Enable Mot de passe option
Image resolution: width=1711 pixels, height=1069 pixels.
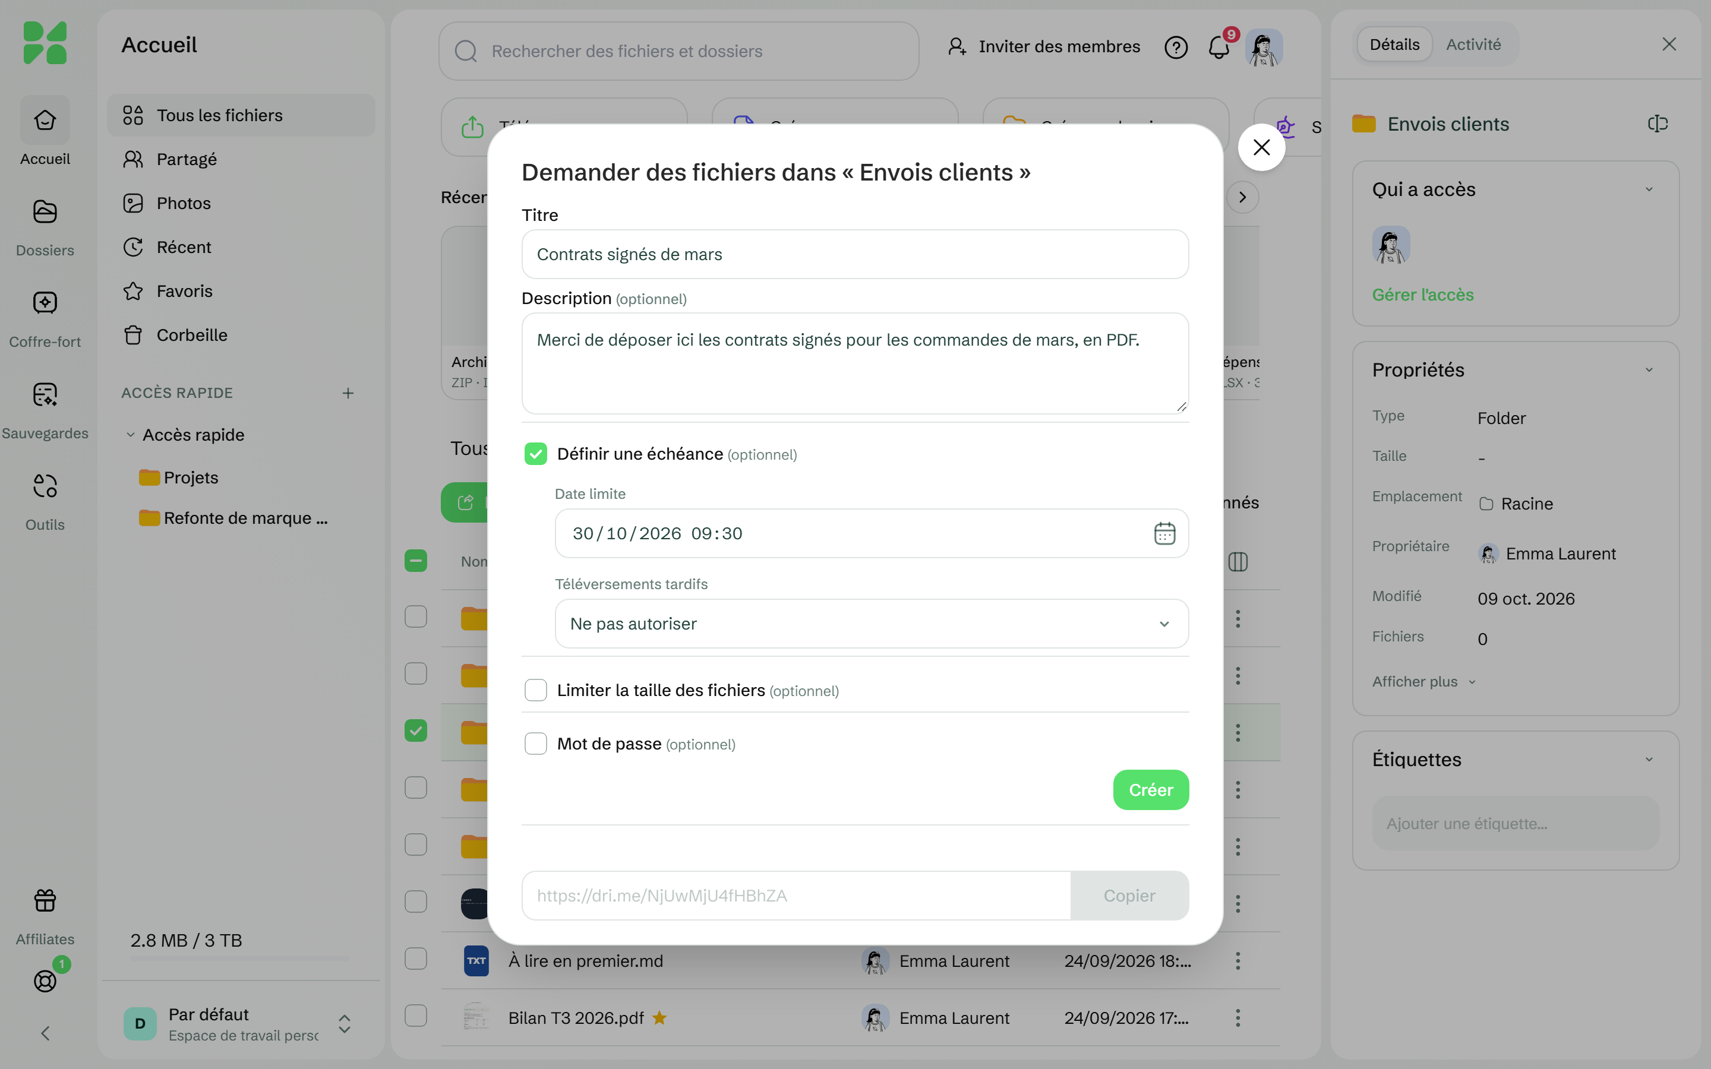pyautogui.click(x=536, y=743)
